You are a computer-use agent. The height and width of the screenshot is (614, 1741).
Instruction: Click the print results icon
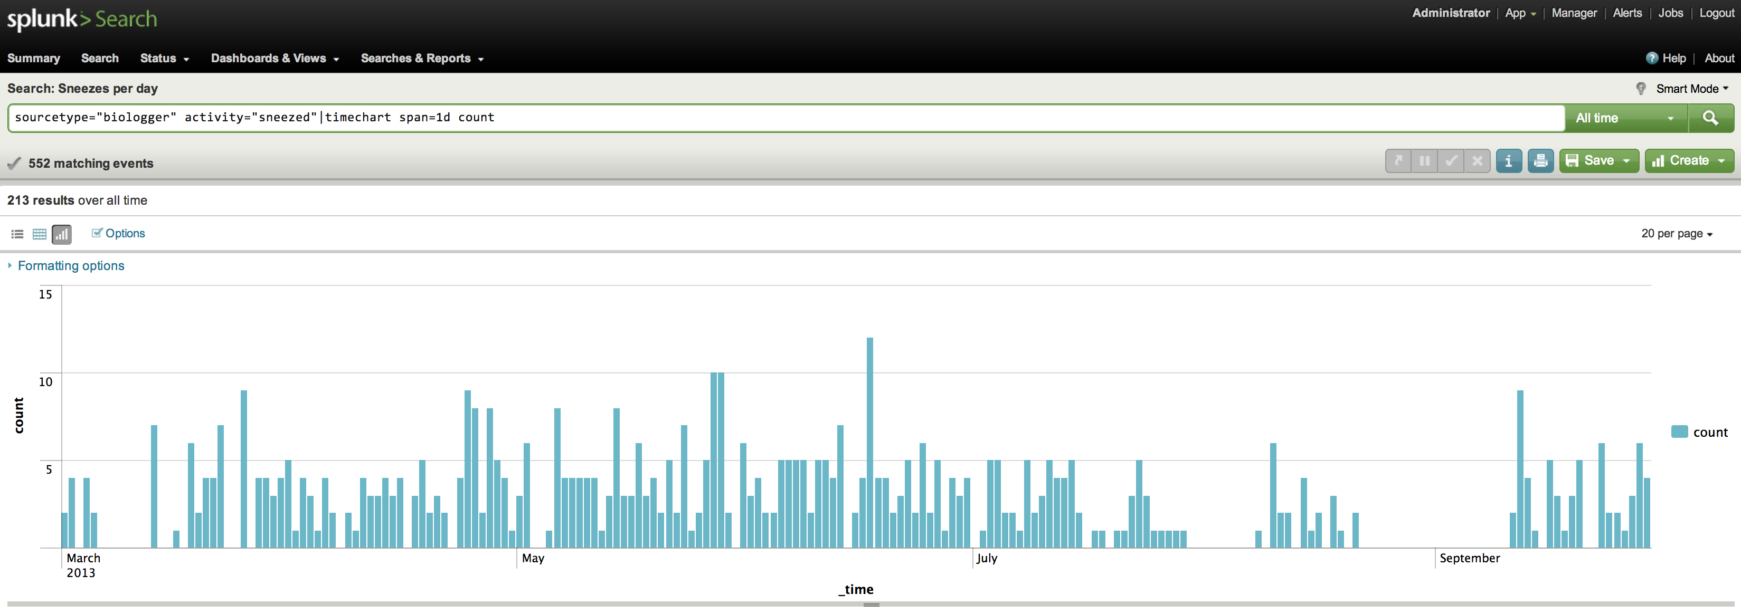click(x=1540, y=161)
